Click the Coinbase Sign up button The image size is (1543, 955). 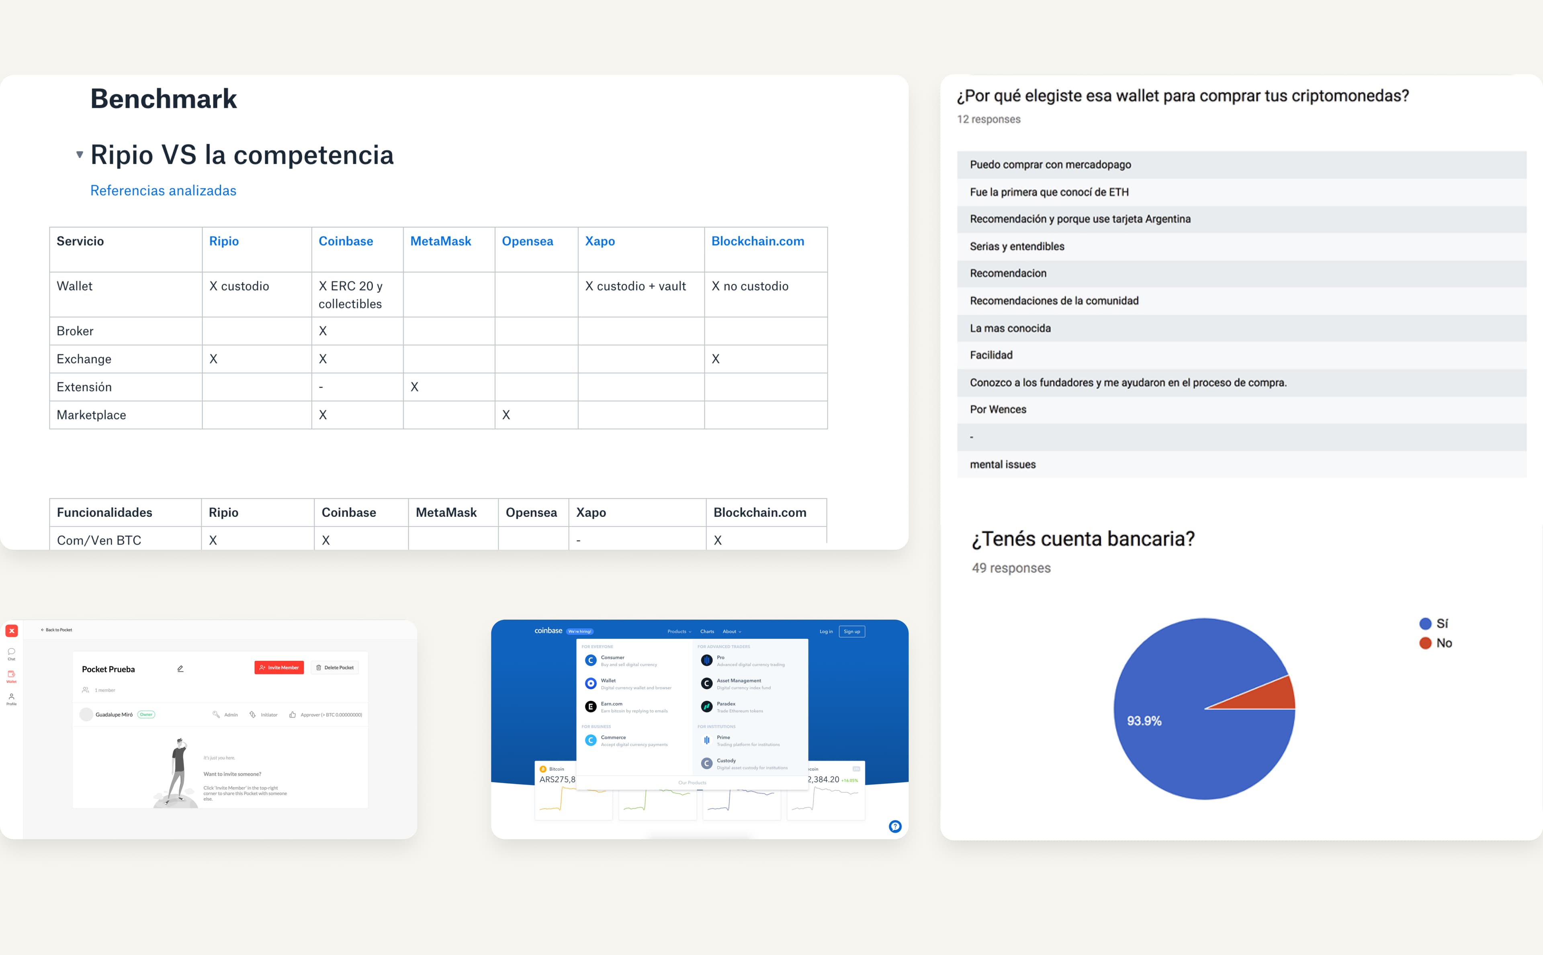[x=852, y=632]
